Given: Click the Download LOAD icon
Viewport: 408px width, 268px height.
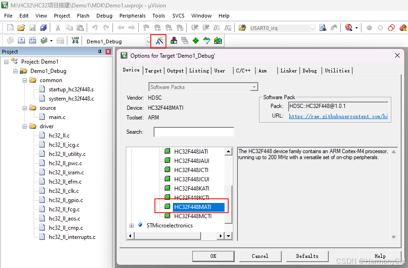Looking at the screenshot, I should [x=75, y=41].
